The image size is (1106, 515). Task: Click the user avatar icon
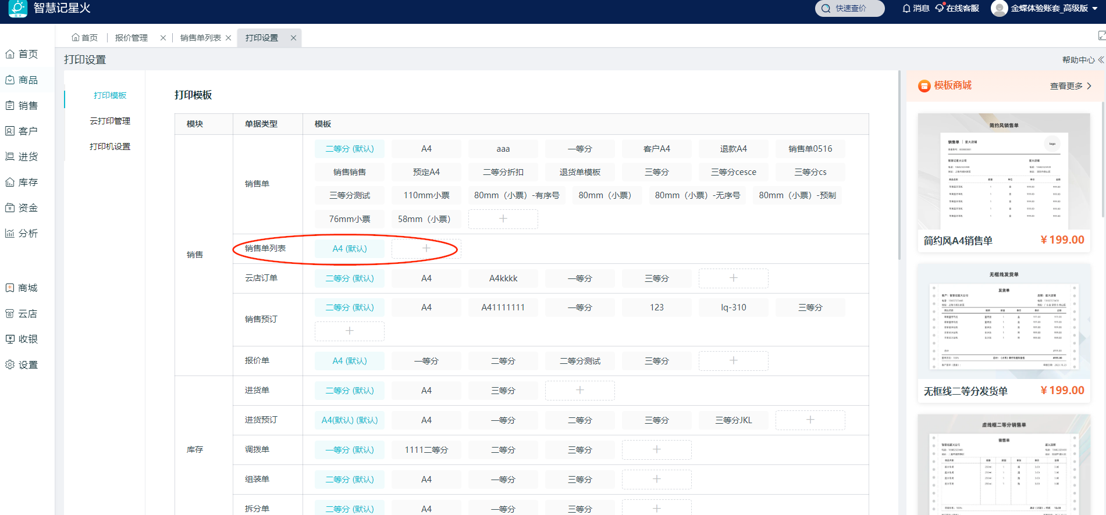(x=999, y=8)
